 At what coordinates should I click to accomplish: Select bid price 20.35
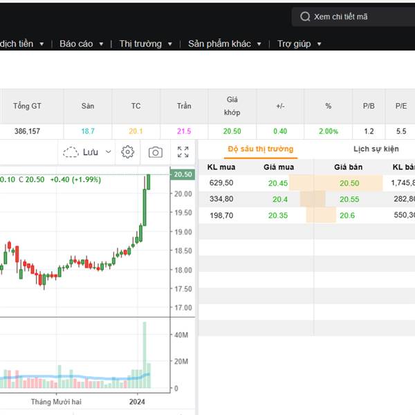tap(277, 215)
